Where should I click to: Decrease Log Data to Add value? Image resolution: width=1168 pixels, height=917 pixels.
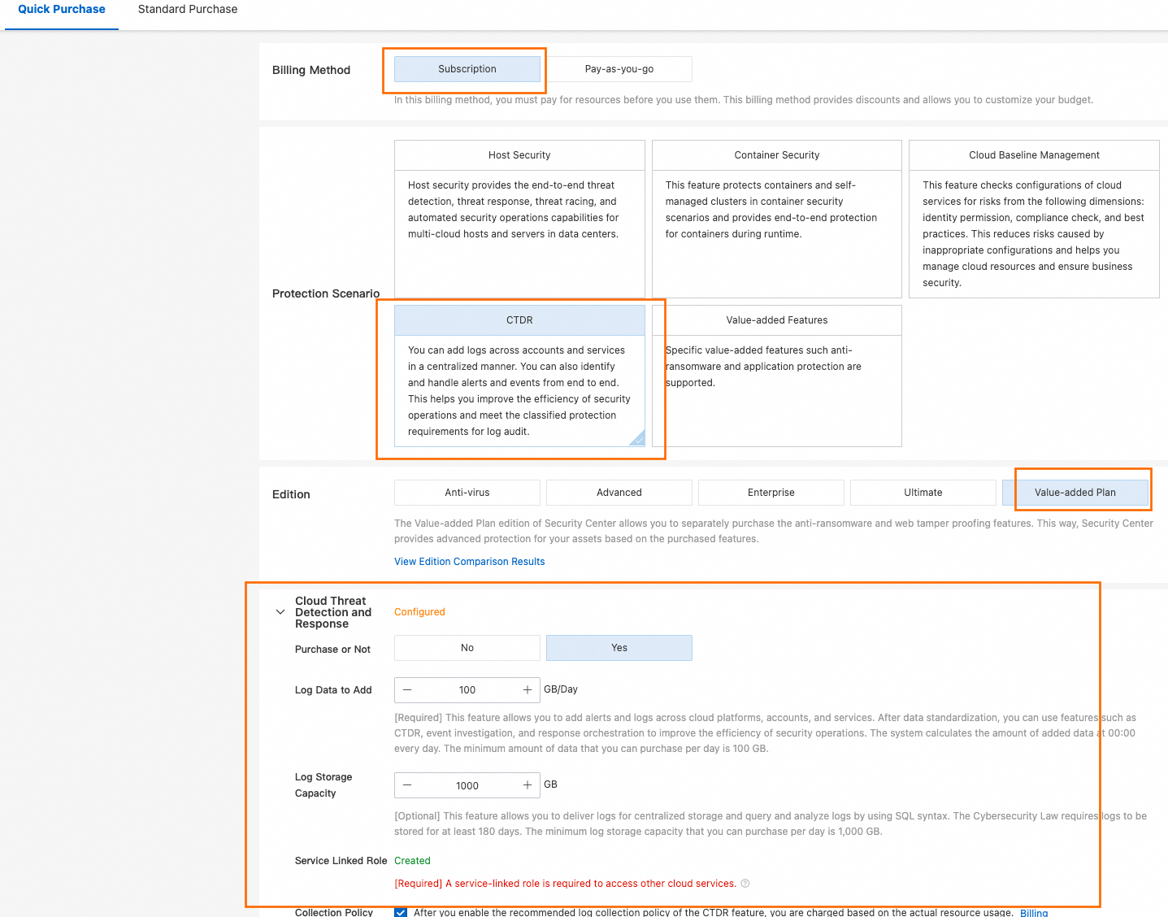(407, 690)
